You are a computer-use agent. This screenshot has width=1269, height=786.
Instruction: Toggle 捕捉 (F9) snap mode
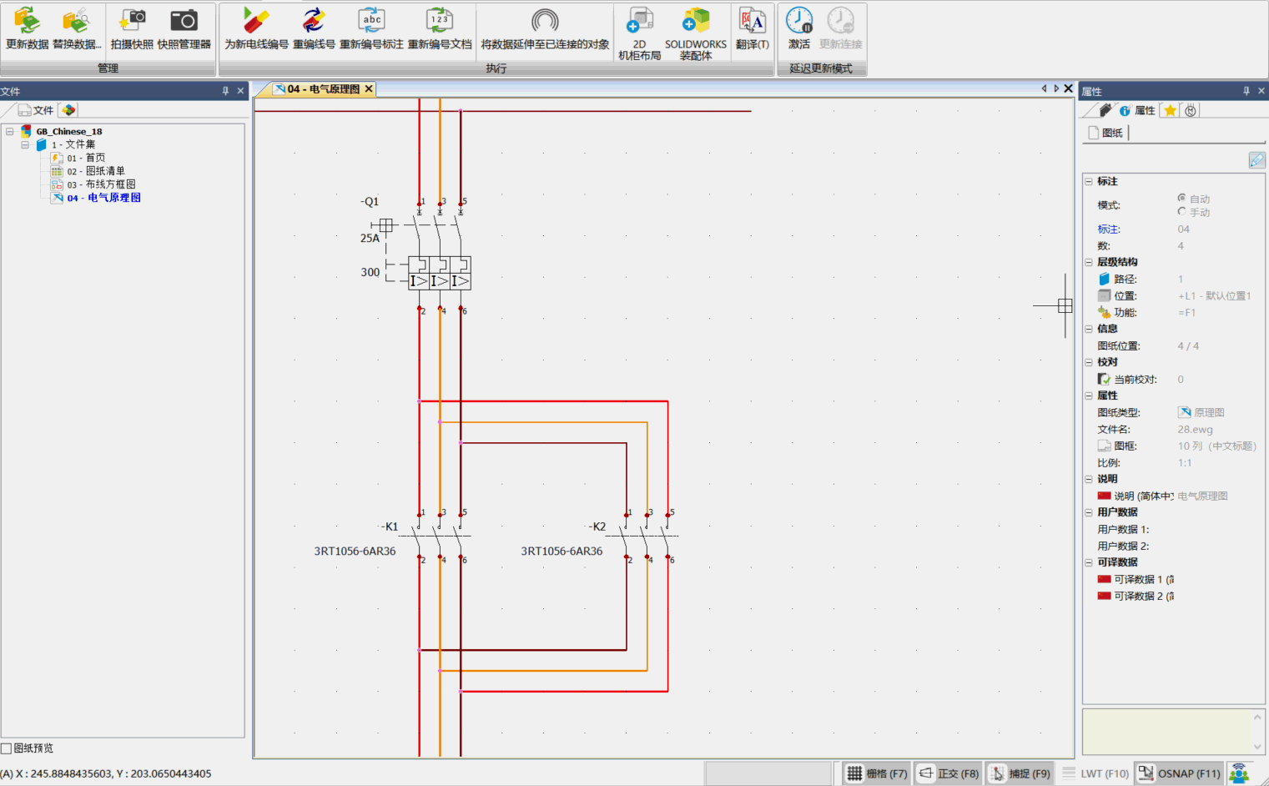click(x=1020, y=773)
